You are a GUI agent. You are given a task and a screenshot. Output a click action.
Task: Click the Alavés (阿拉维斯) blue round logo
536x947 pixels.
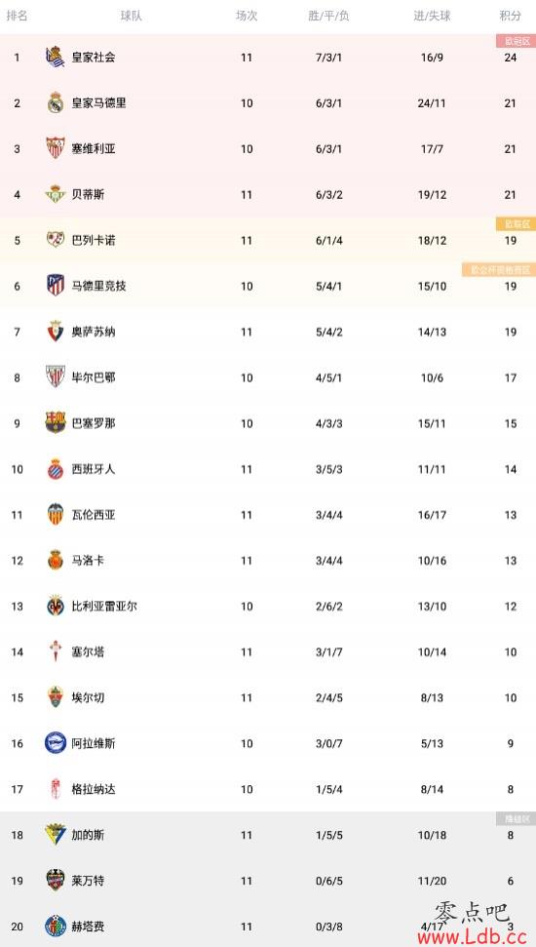pos(55,743)
